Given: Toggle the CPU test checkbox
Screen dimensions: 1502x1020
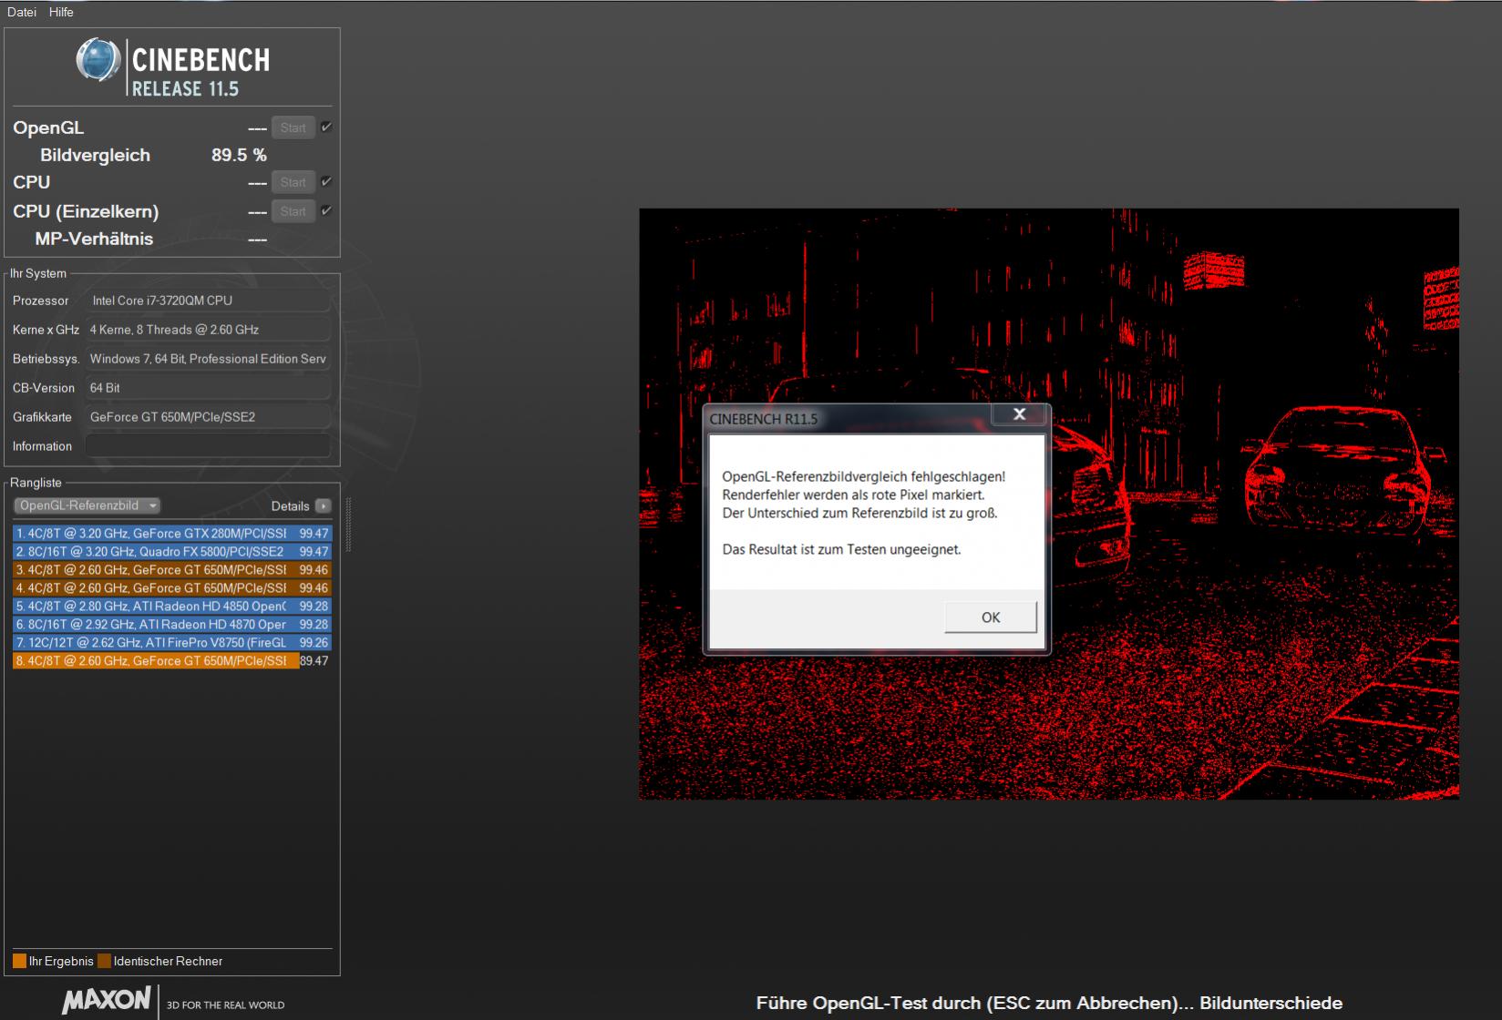Looking at the screenshot, I should click(326, 182).
